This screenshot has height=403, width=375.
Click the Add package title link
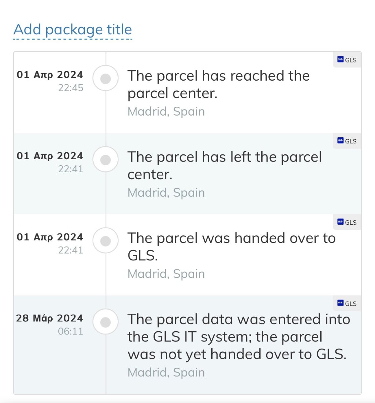(73, 30)
